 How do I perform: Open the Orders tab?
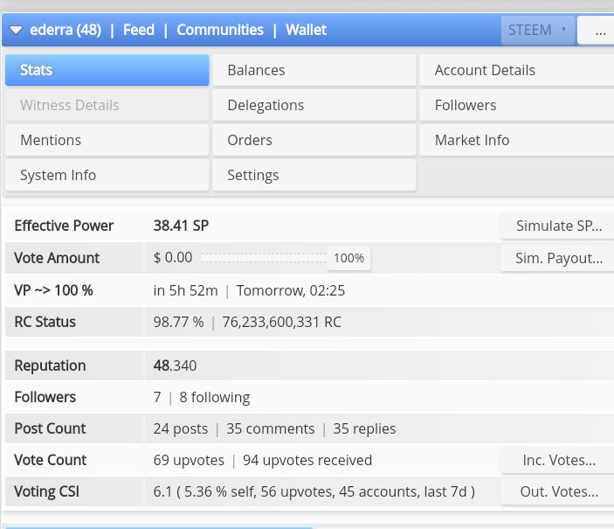tap(314, 140)
